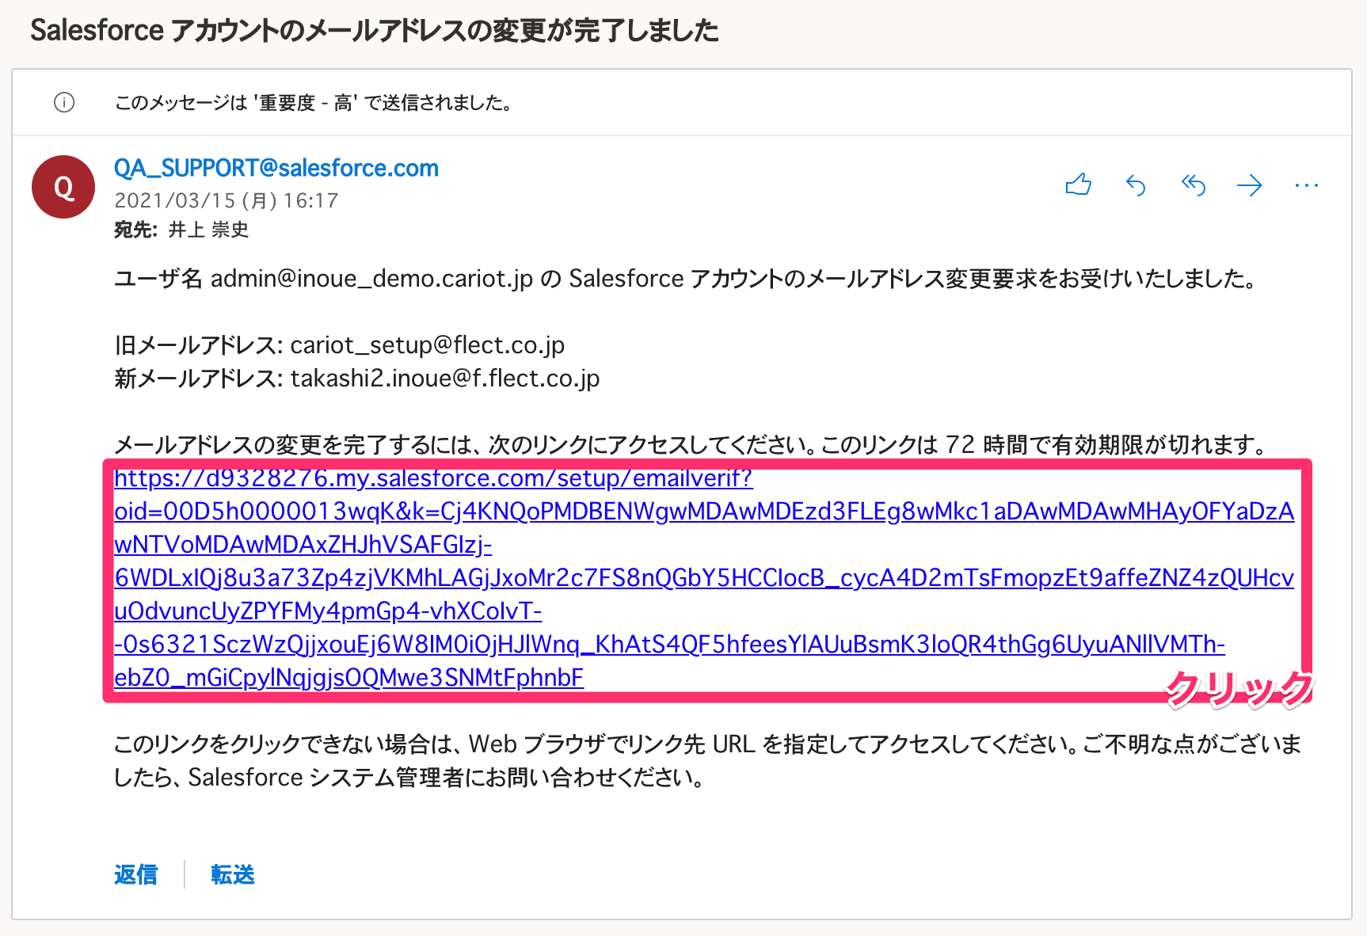Image resolution: width=1367 pixels, height=936 pixels.
Task: Click the username admin@inoue_demo.cariot.jp text
Action: pyautogui.click(x=371, y=279)
